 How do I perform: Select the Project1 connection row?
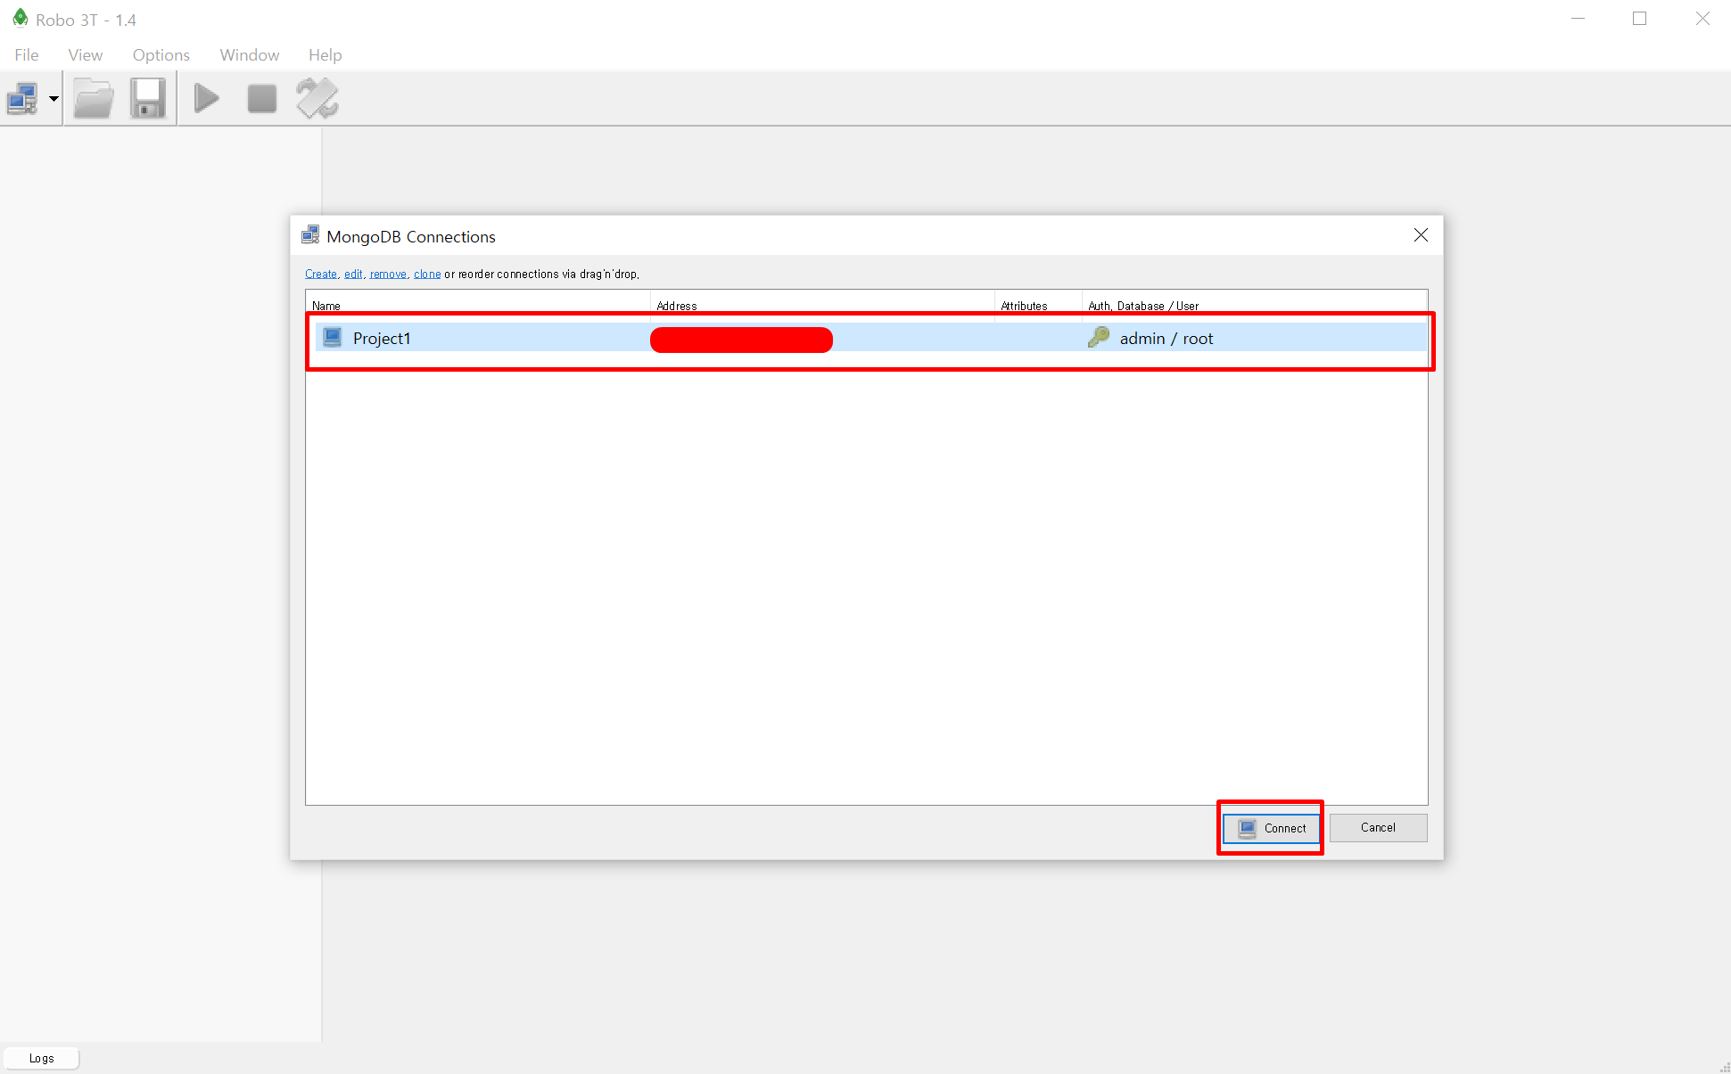point(382,339)
